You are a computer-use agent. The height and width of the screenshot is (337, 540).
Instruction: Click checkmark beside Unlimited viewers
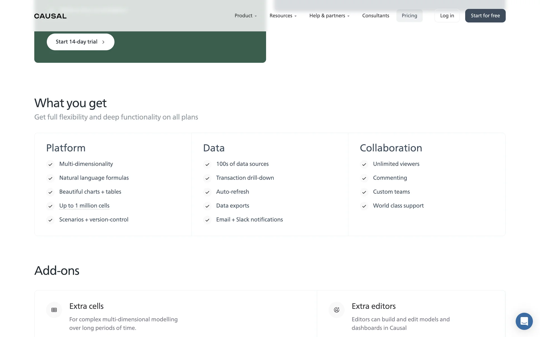click(x=364, y=164)
